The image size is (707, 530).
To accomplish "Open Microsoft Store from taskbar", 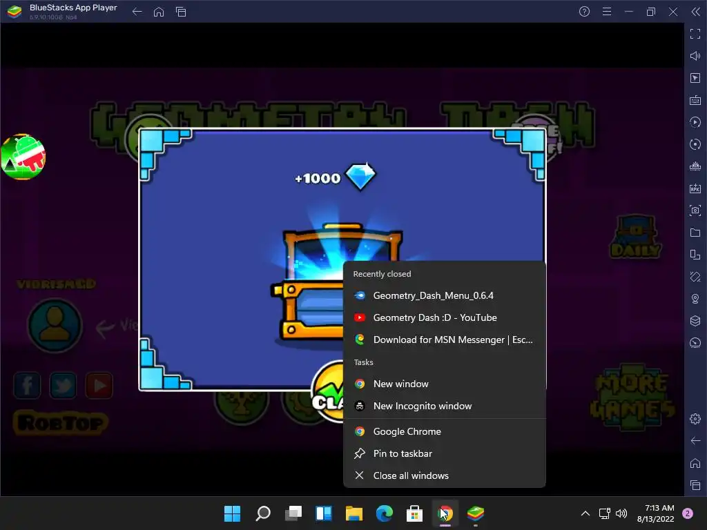I will pos(414,513).
